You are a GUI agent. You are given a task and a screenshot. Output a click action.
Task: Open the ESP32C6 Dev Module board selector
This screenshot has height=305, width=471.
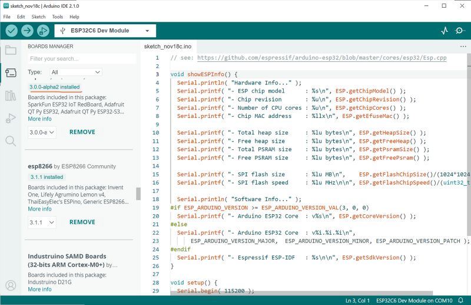pos(105,31)
